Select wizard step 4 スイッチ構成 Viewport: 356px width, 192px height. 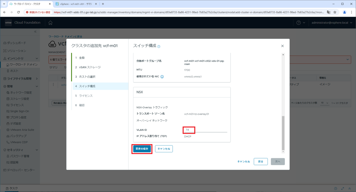(100, 86)
